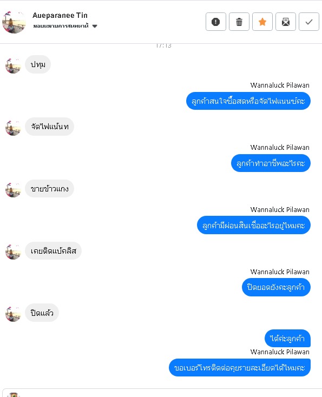Click customer avatar beside ขายข้าวแกง message
322x397 pixels.
point(13,190)
